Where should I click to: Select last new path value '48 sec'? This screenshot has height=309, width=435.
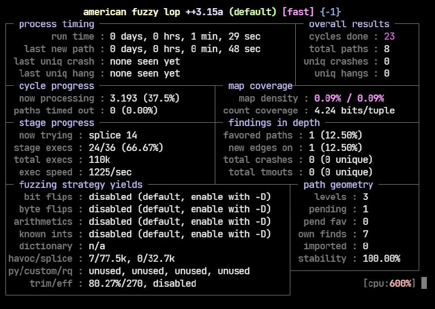244,49
